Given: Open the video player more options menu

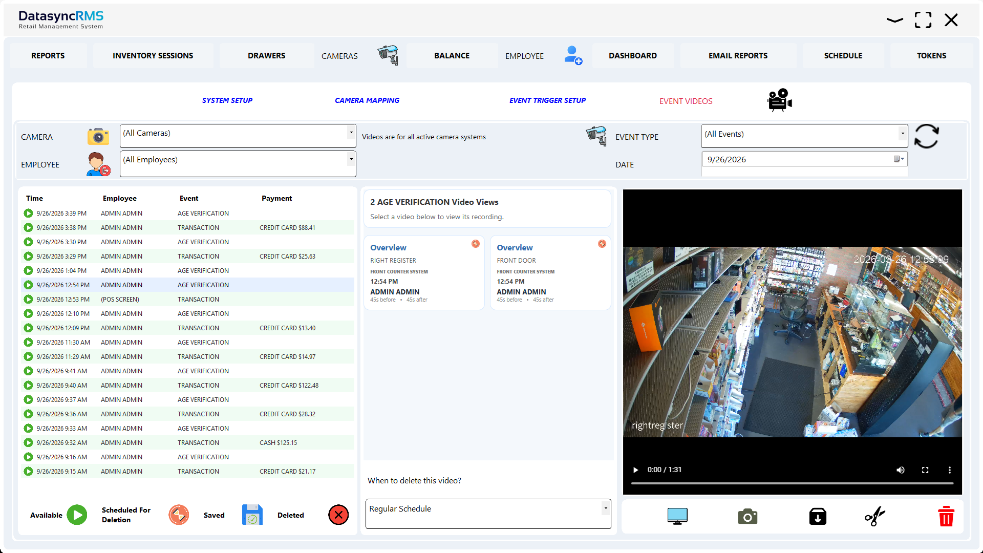Looking at the screenshot, I should pyautogui.click(x=950, y=470).
